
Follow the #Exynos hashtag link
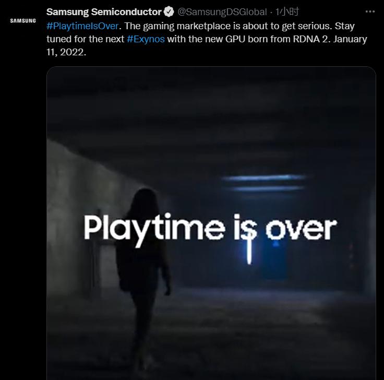(146, 39)
